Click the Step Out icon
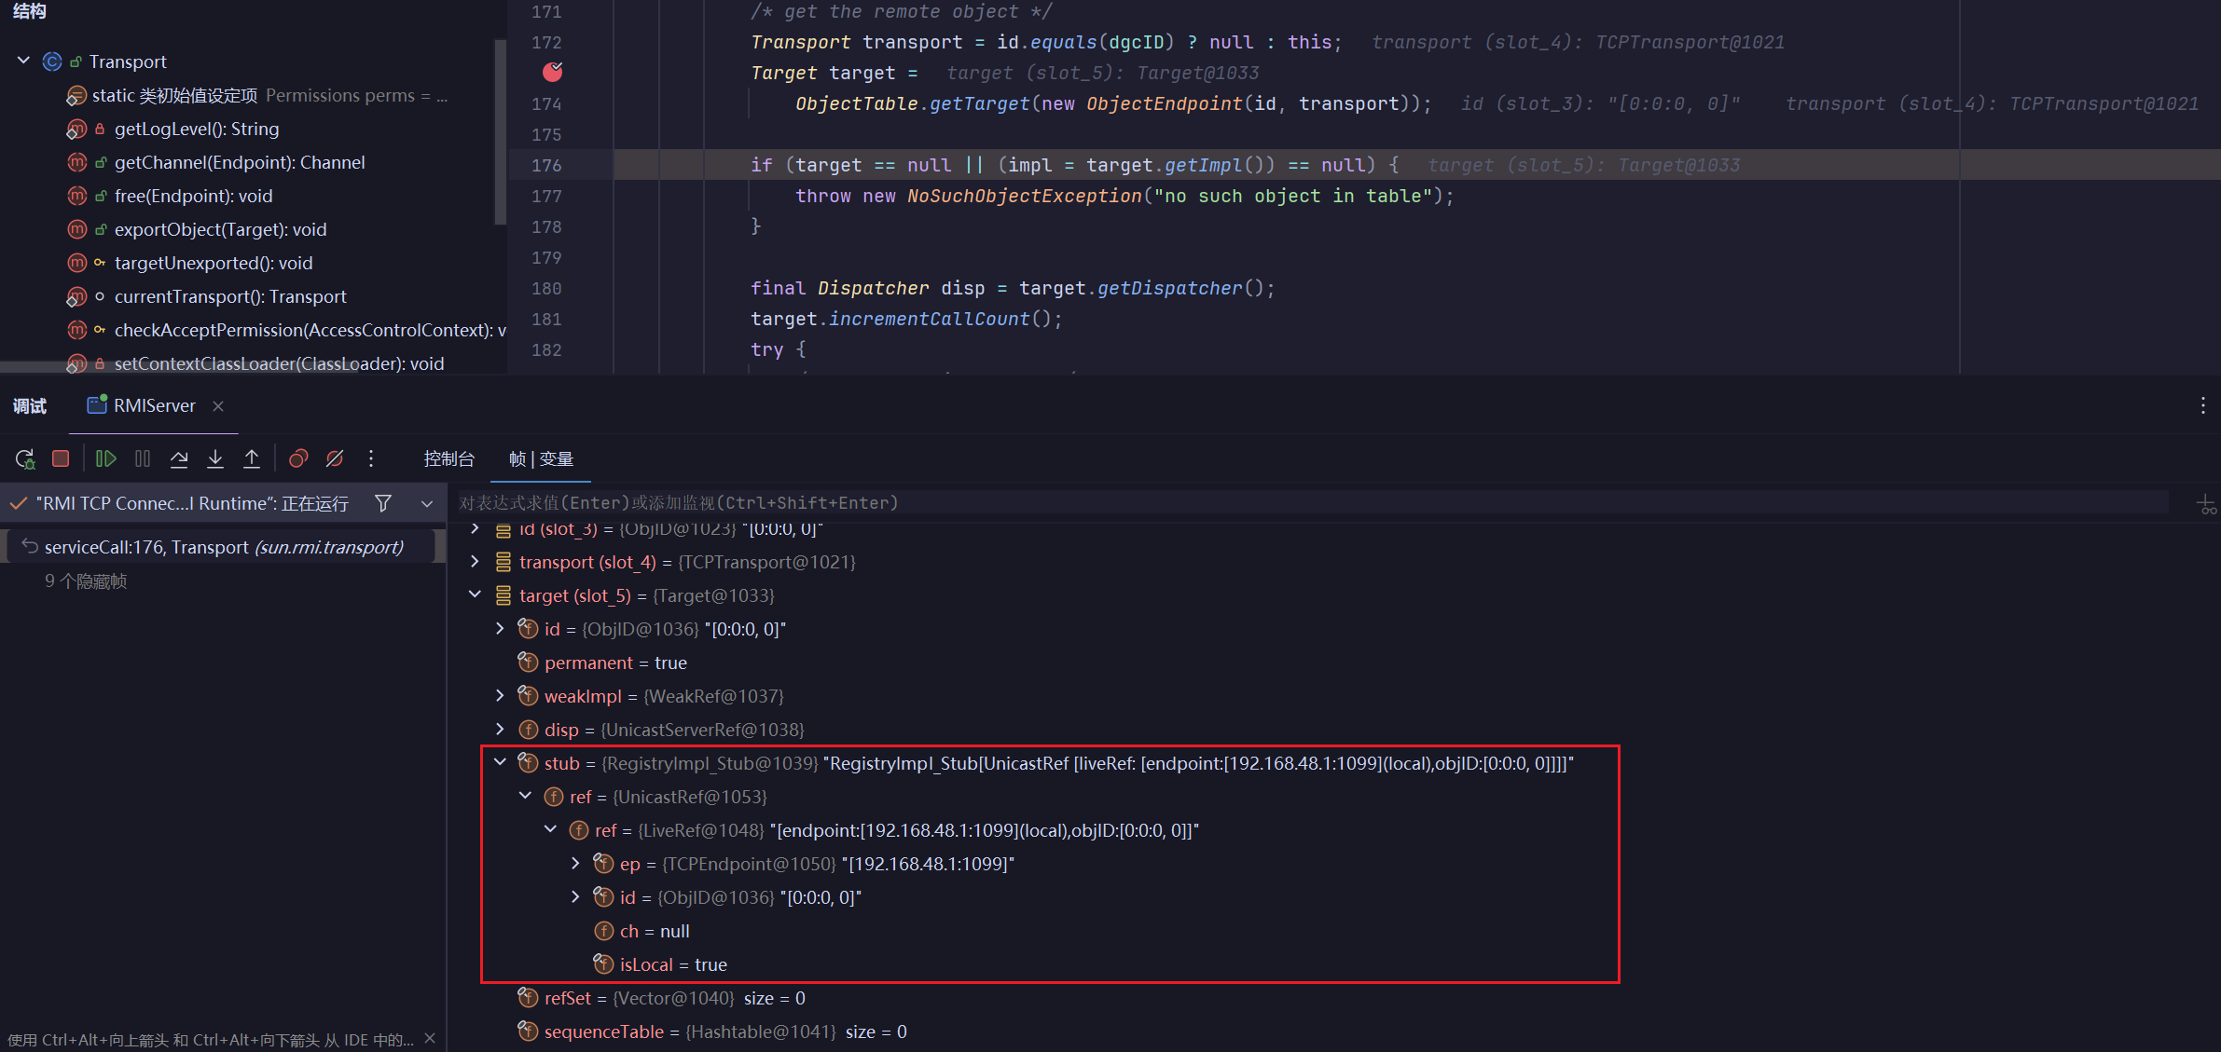 (x=252, y=458)
